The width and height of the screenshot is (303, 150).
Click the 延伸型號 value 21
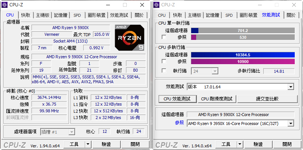click(89, 70)
